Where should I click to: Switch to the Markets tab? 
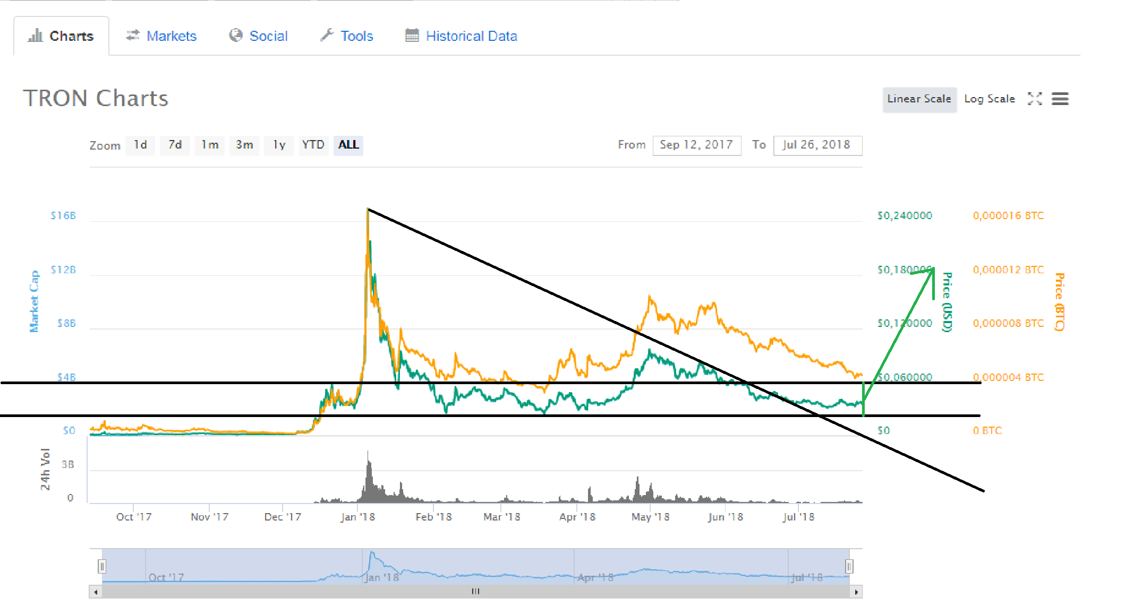pos(171,36)
